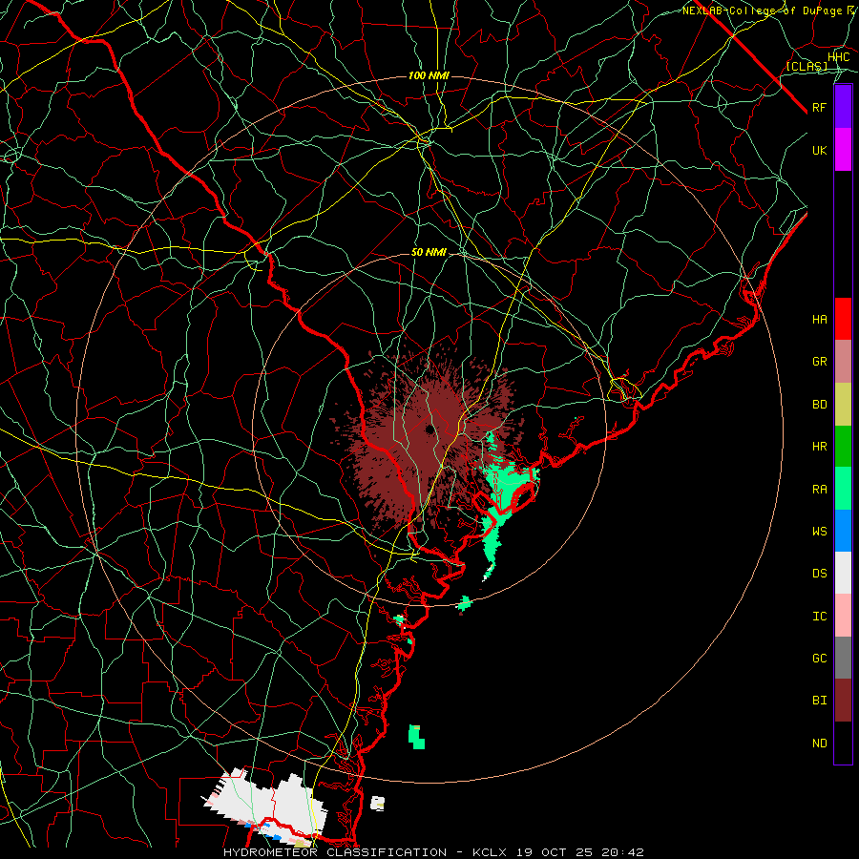Click the light pink IC legend swatch

point(843,616)
